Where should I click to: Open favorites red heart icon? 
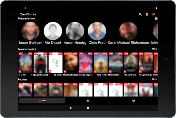tap(153, 14)
